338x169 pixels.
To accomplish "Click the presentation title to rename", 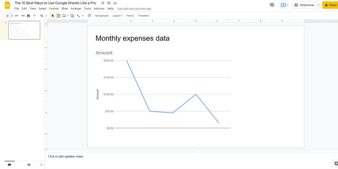I will (x=55, y=3).
